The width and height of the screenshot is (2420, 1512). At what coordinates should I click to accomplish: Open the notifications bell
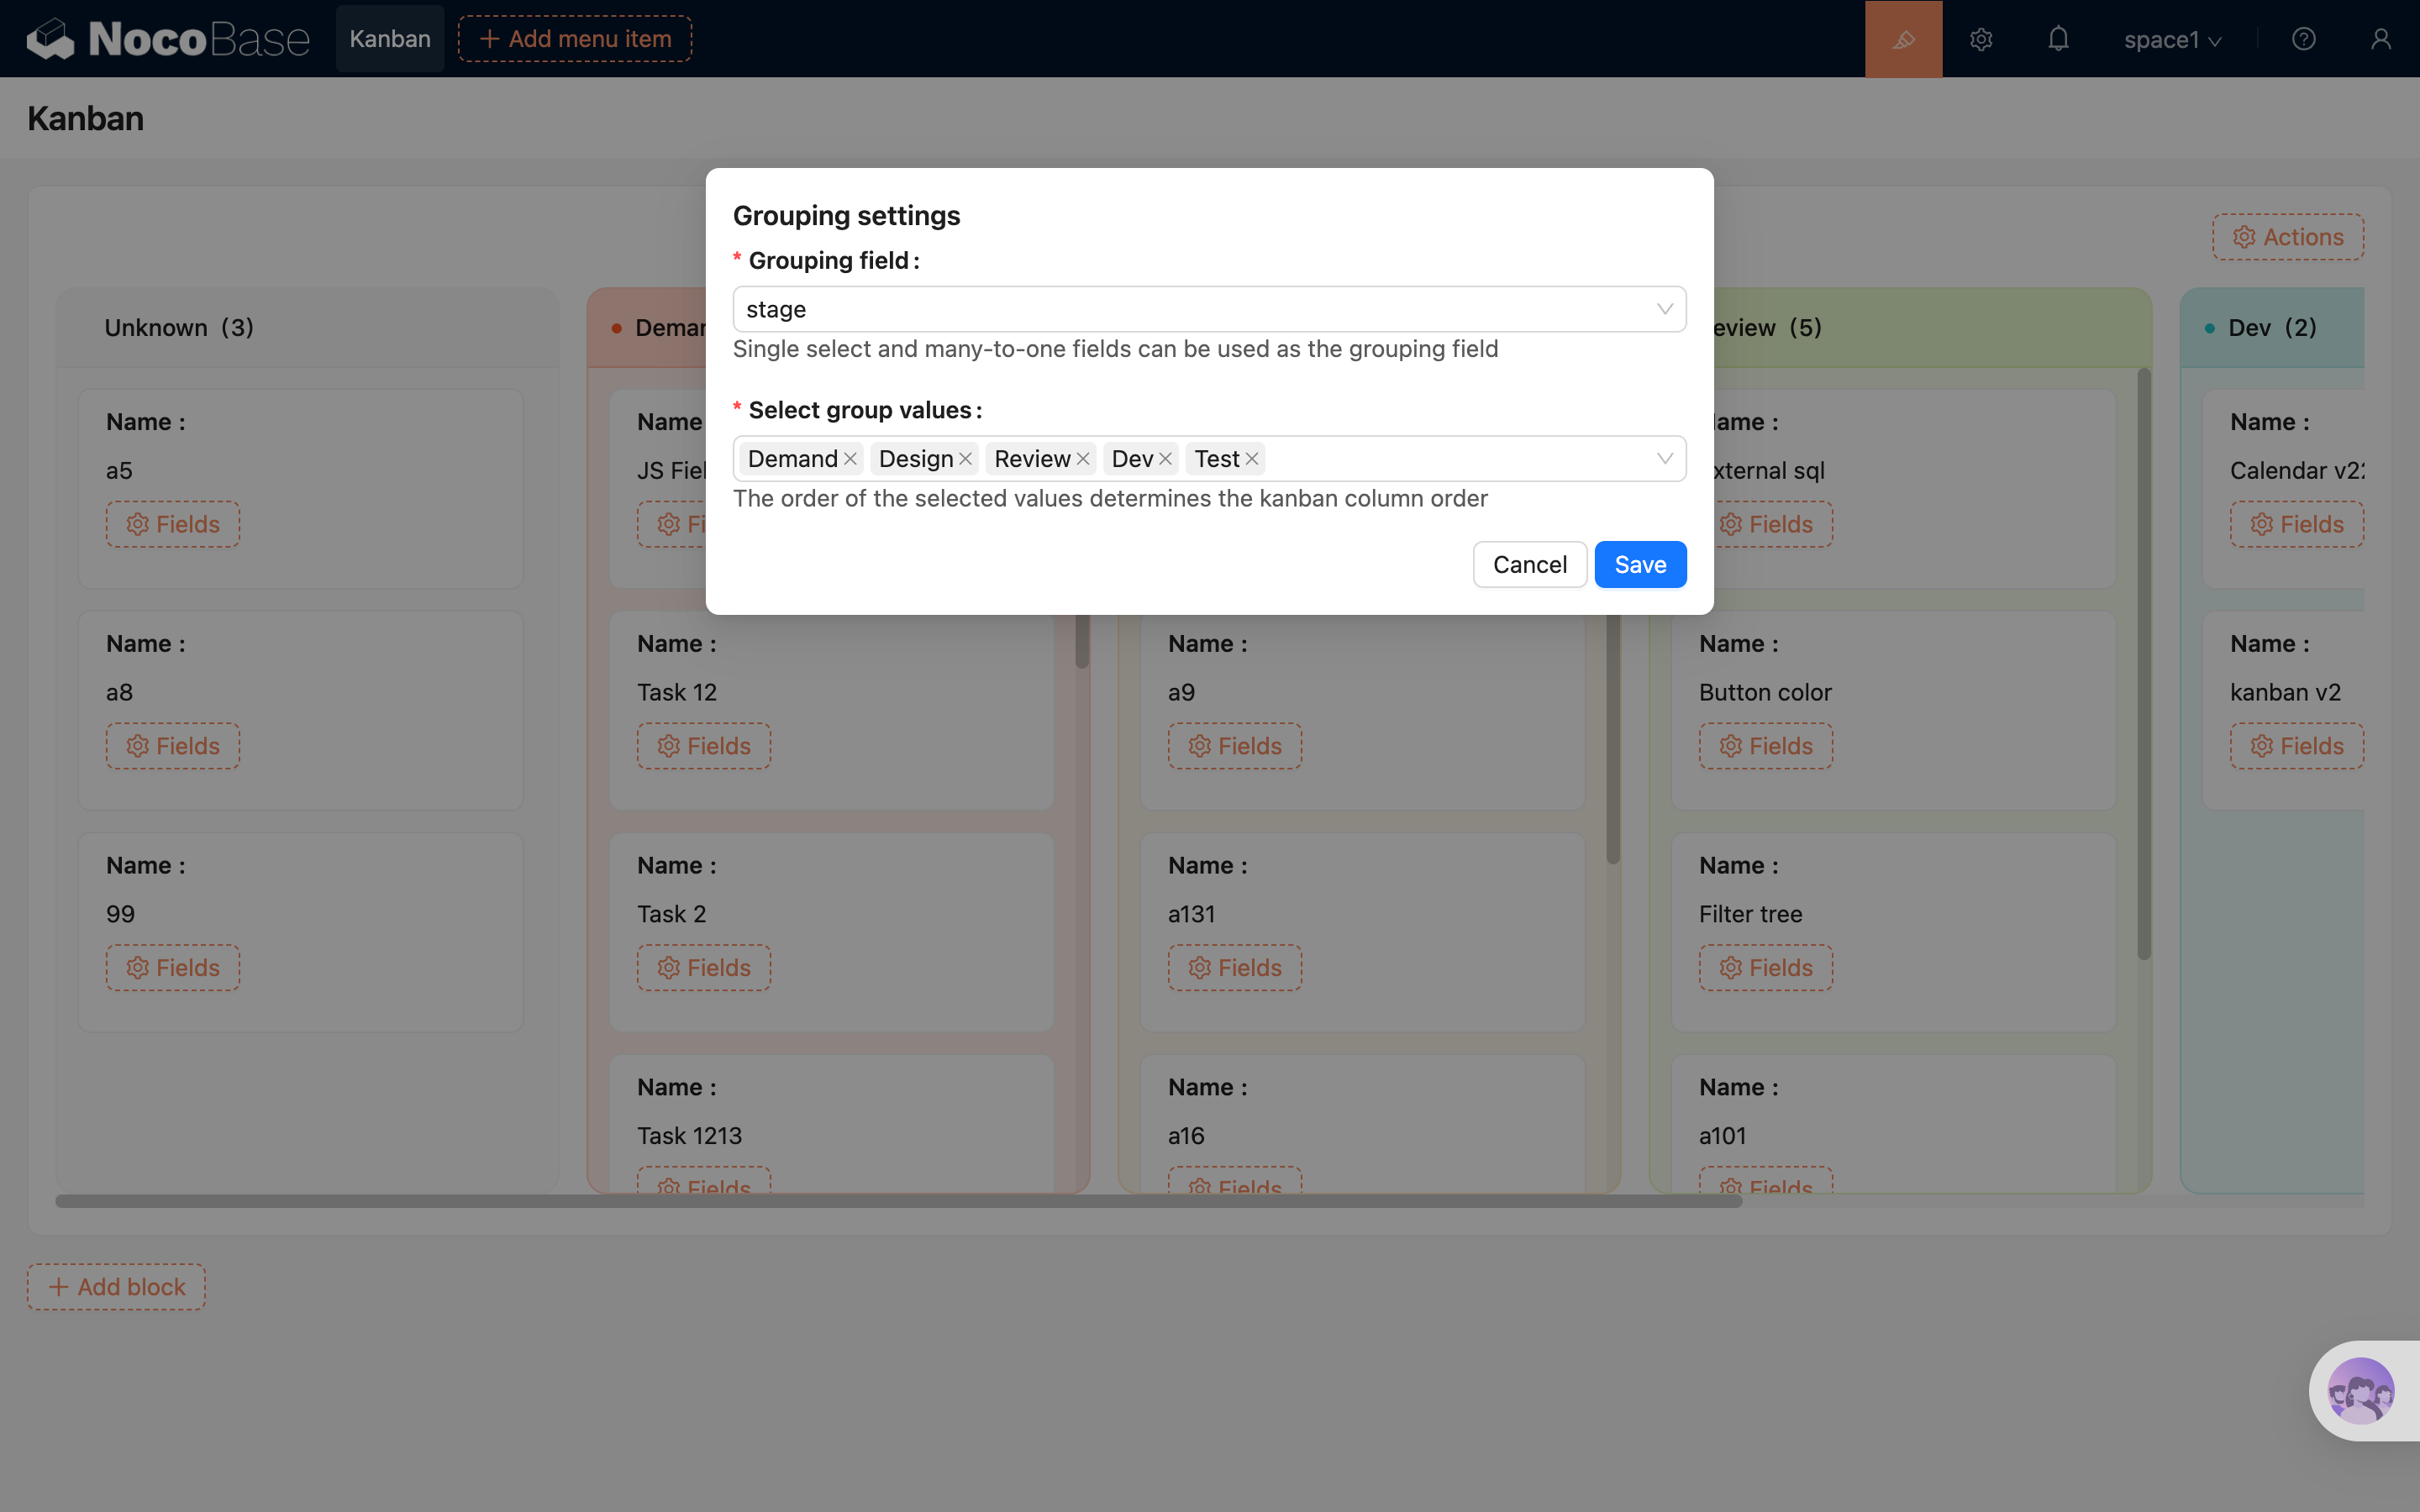[2058, 39]
